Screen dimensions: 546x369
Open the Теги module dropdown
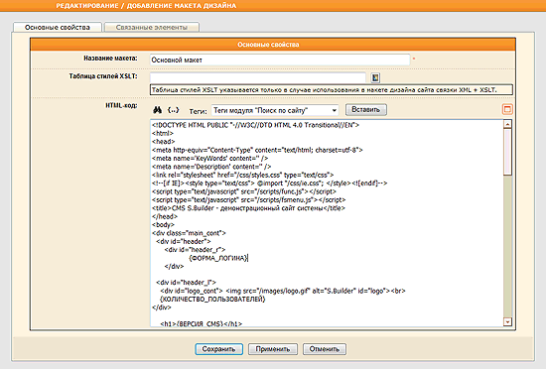[275, 110]
